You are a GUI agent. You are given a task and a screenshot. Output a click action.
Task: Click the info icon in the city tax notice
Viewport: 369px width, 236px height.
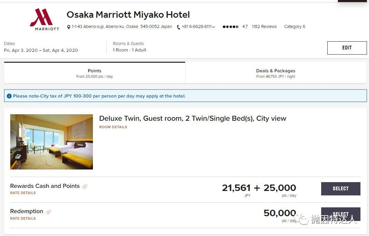pyautogui.click(x=9, y=96)
